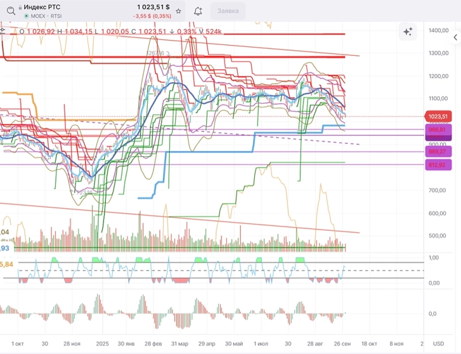The height and width of the screenshot is (354, 461).
Task: Click the Заявка order button
Action: pyautogui.click(x=228, y=11)
